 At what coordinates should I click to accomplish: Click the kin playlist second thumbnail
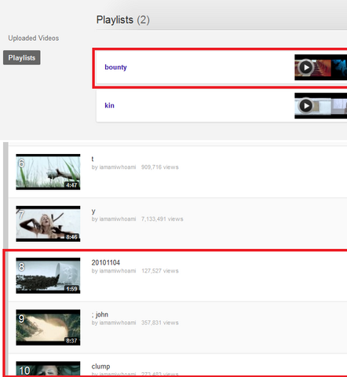[x=339, y=106]
